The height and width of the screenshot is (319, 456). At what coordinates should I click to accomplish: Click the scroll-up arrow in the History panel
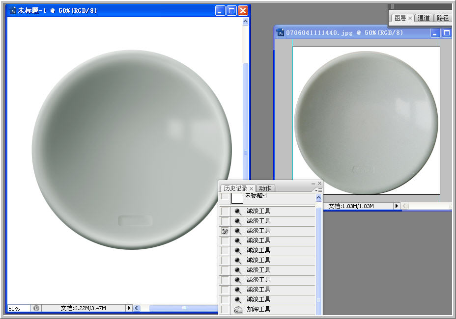click(x=319, y=198)
